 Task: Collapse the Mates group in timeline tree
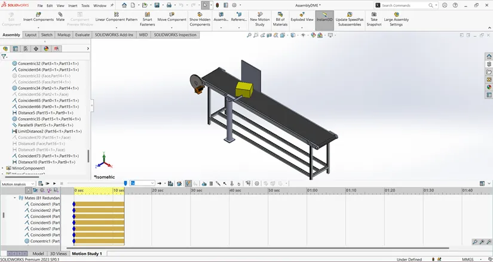click(x=15, y=198)
